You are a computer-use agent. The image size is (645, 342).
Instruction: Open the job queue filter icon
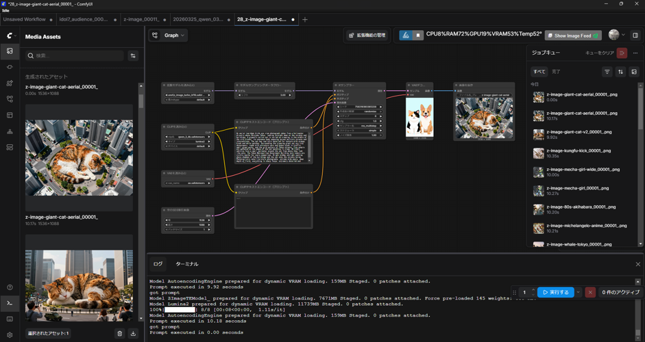click(x=607, y=72)
